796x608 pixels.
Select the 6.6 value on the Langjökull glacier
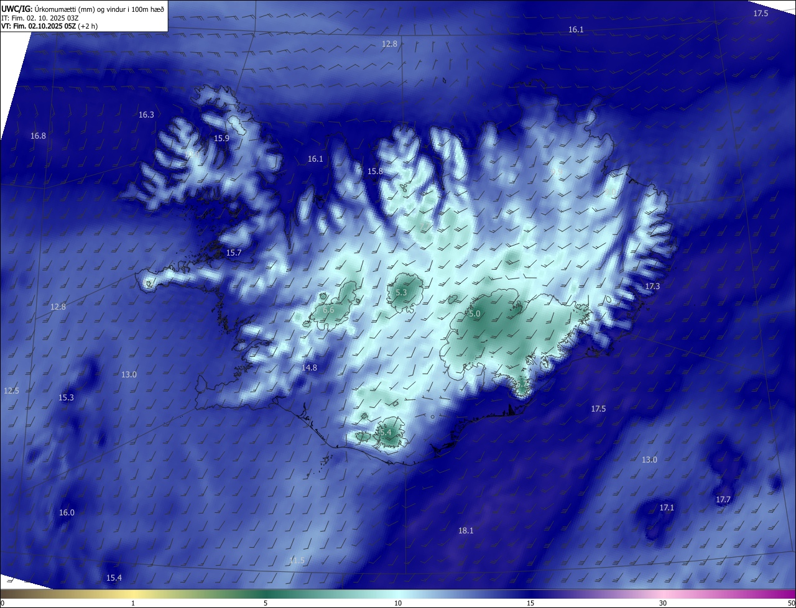click(x=328, y=310)
